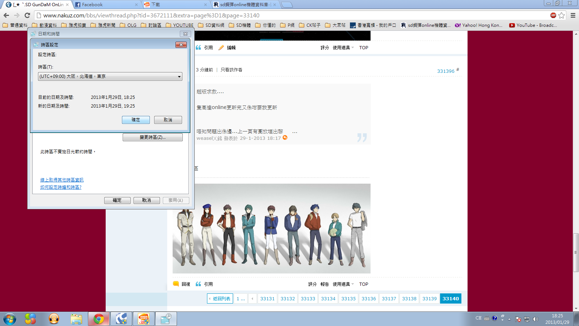Click the quote icon beside 引用 at top
This screenshot has height=326, width=579.
click(198, 47)
